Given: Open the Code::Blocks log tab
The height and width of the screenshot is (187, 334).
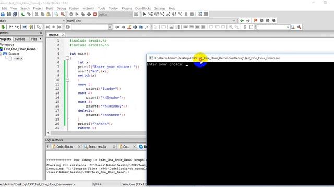Looking at the screenshot, I should coord(65,146).
